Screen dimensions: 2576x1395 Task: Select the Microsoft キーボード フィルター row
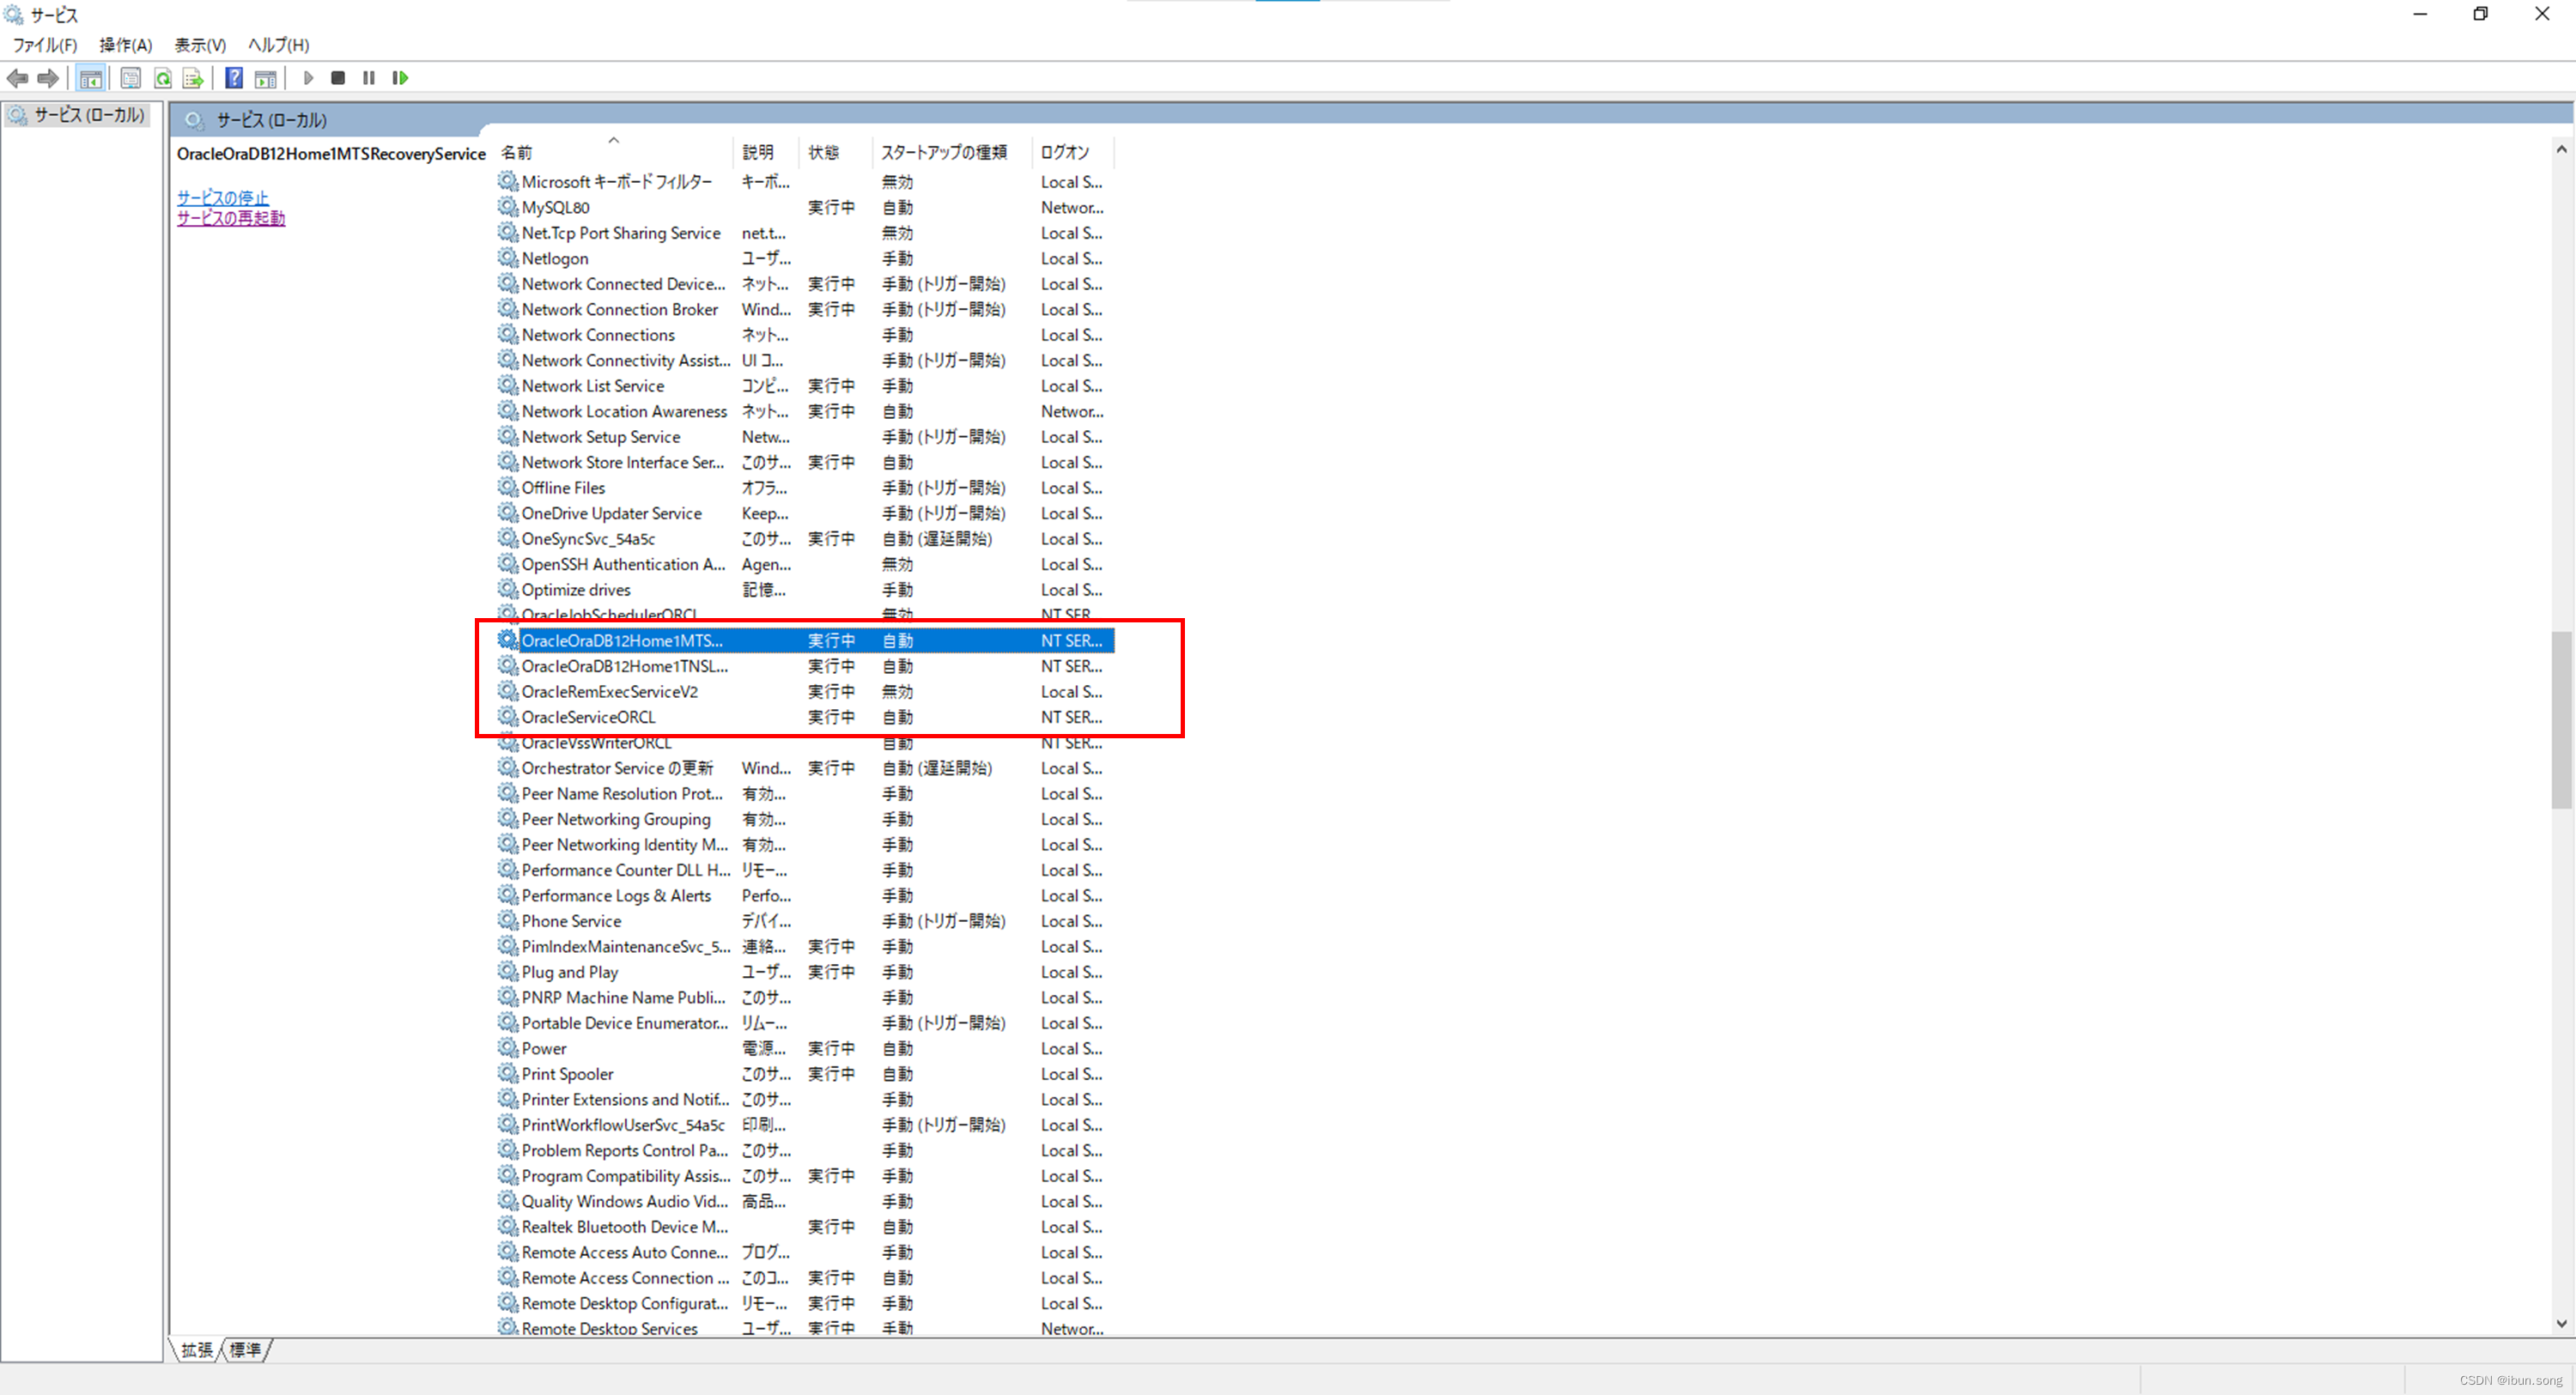[805, 182]
